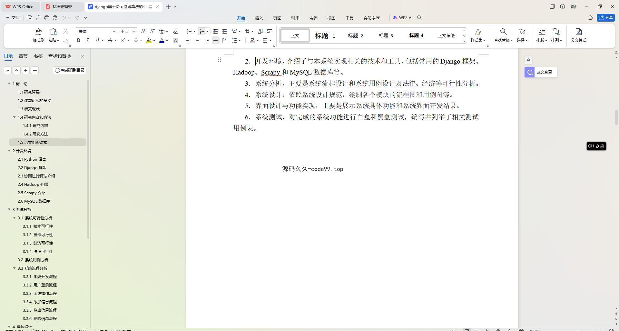The height and width of the screenshot is (331, 619).
Task: Click the search magnifier next to WPS AI
Action: pyautogui.click(x=419, y=18)
